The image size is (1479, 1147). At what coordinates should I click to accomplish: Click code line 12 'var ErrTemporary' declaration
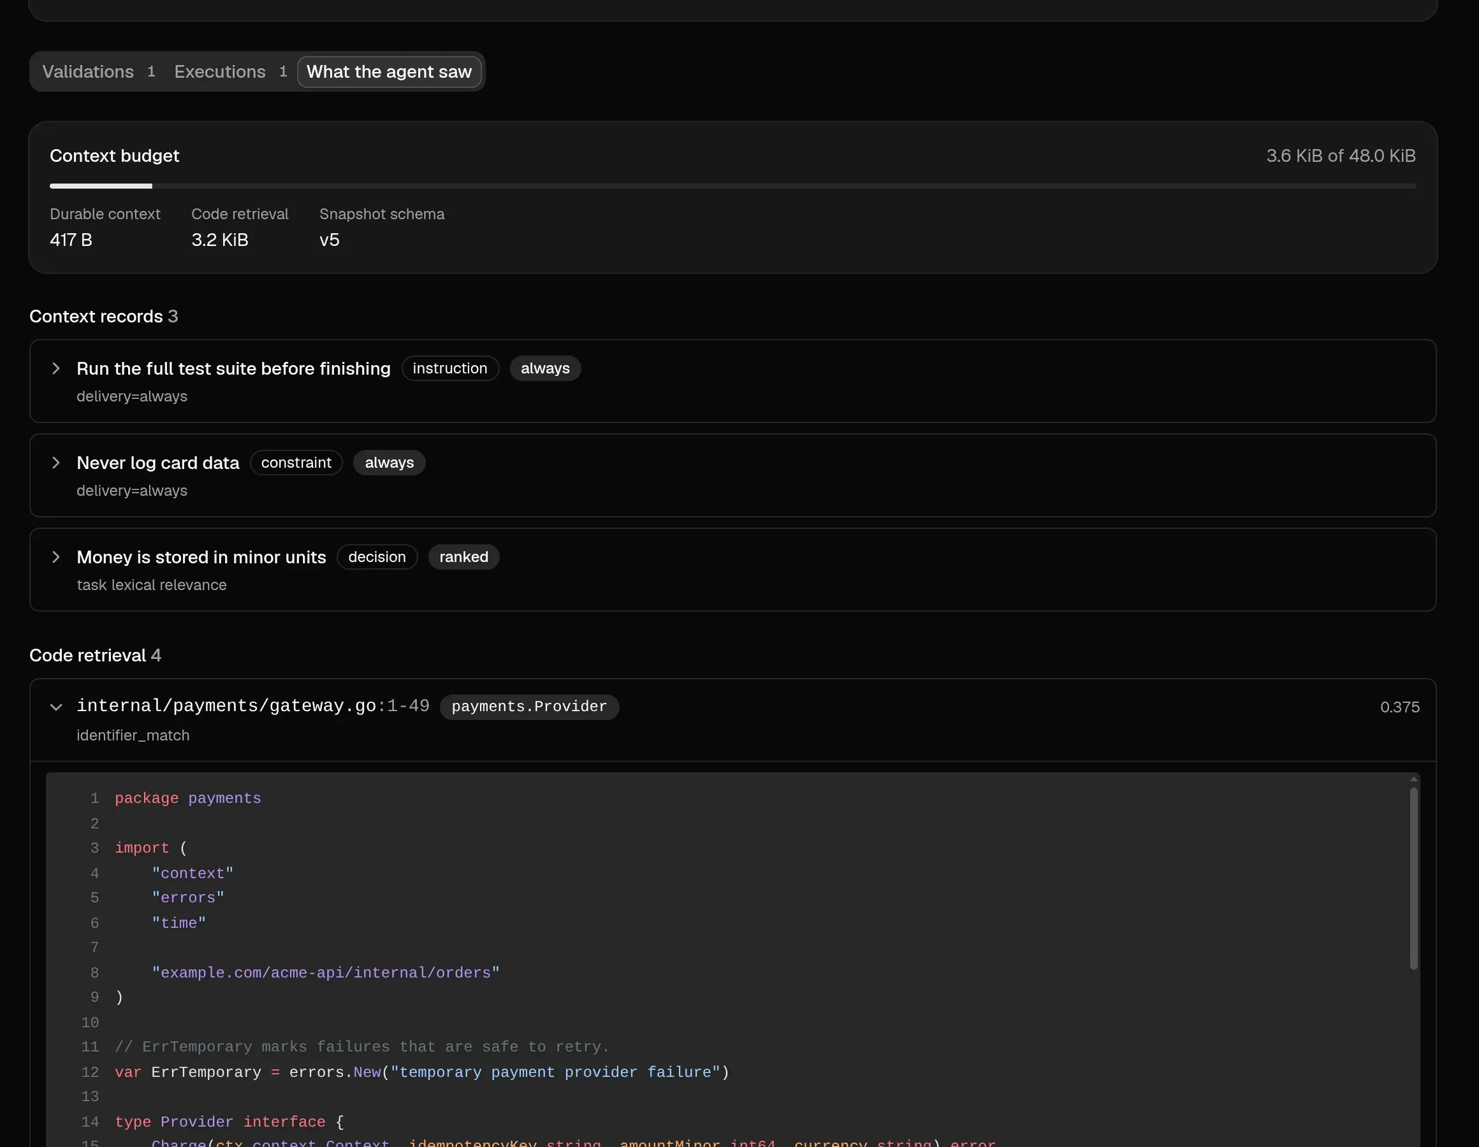(x=422, y=1072)
